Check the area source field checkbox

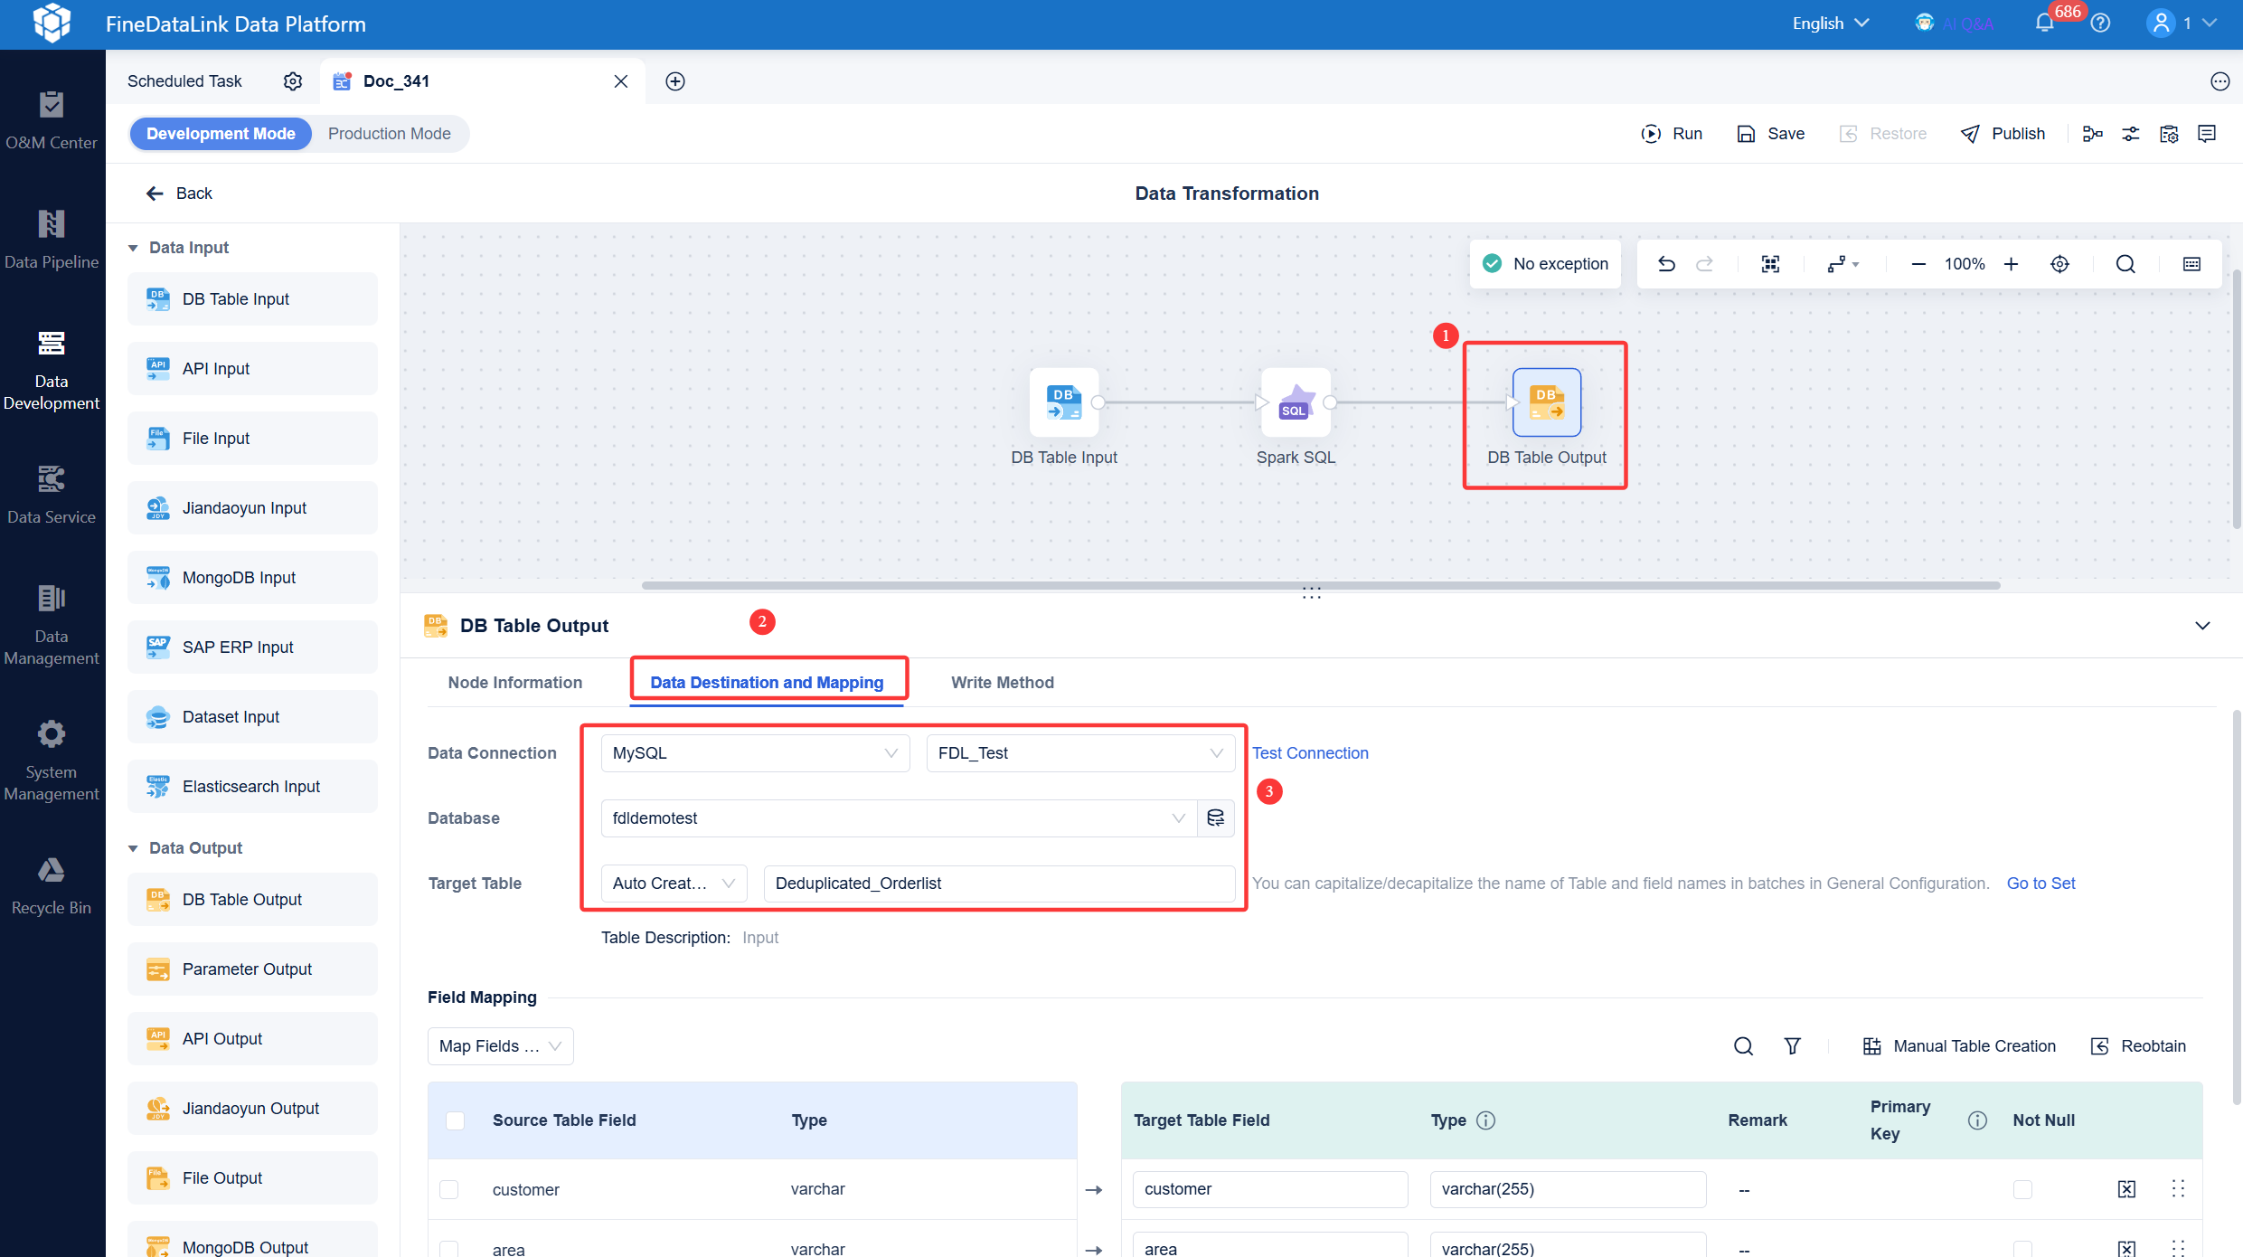pos(448,1249)
